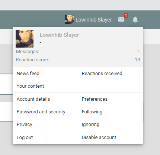Screen dimensions: 160x155
Task: Open the conversations envelope icon
Action: click(x=121, y=20)
